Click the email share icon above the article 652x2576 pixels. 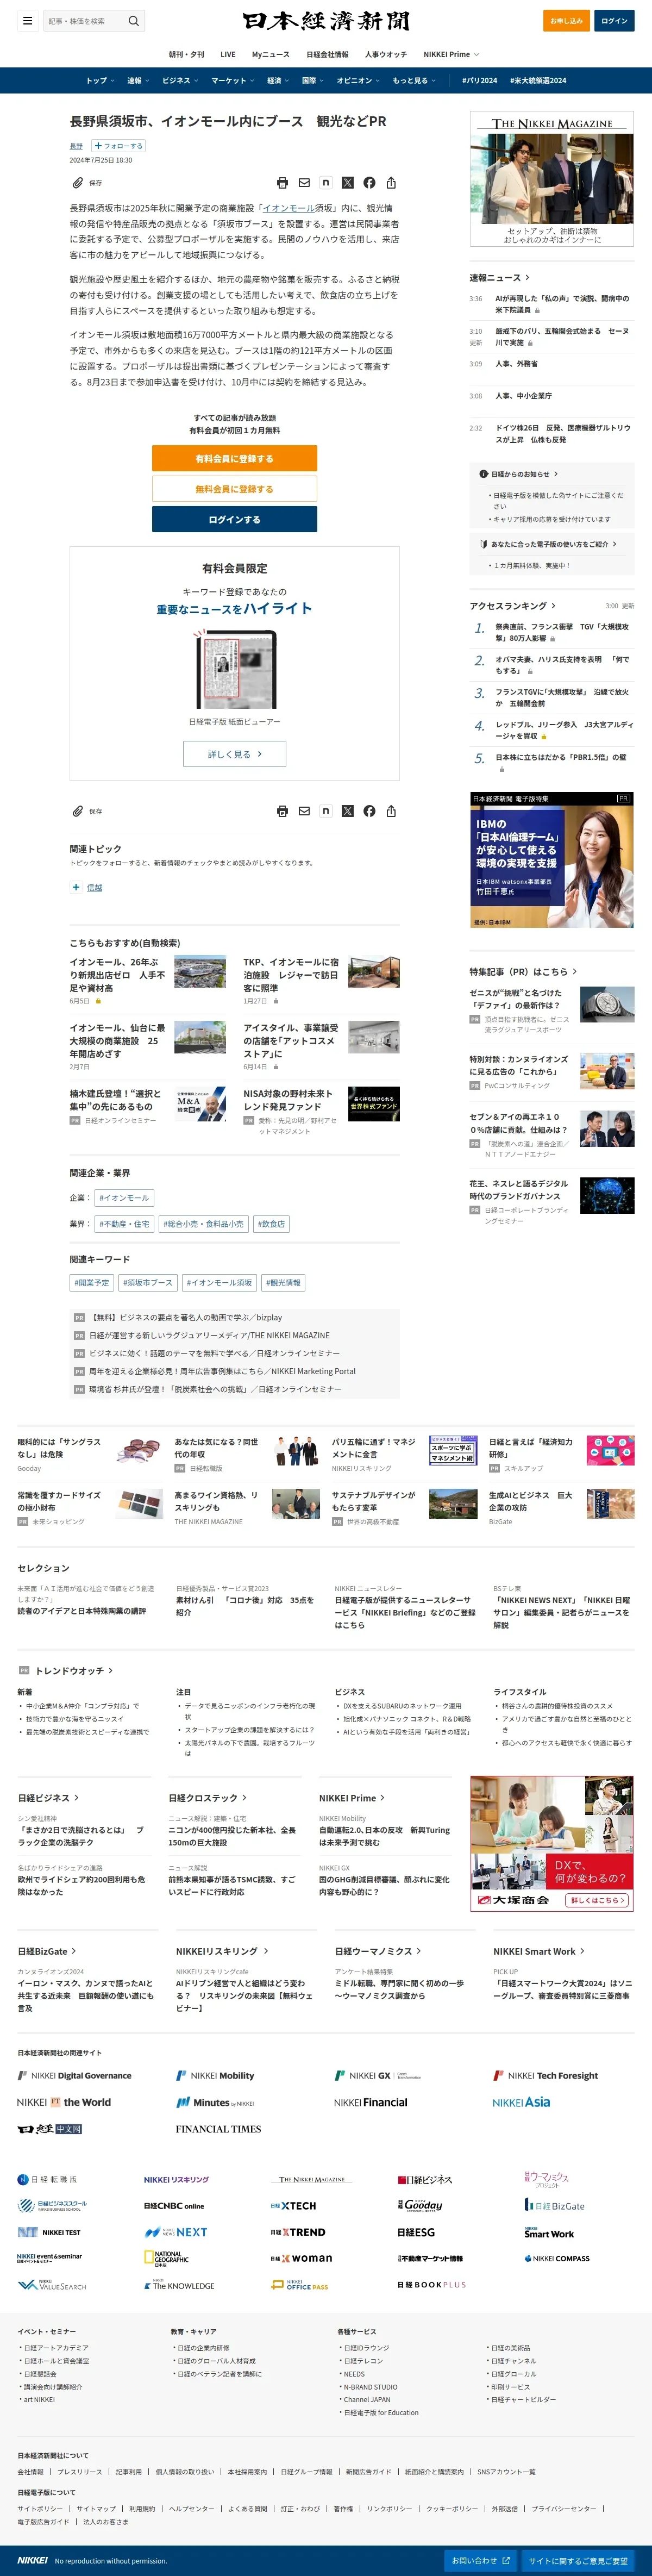click(x=304, y=183)
